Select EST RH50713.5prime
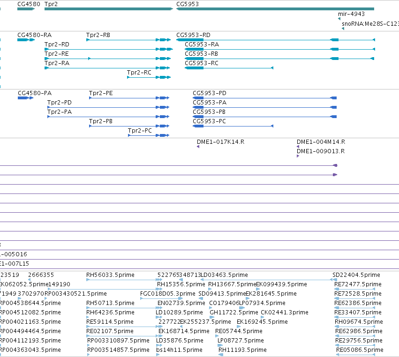399x357 pixels. point(110,303)
